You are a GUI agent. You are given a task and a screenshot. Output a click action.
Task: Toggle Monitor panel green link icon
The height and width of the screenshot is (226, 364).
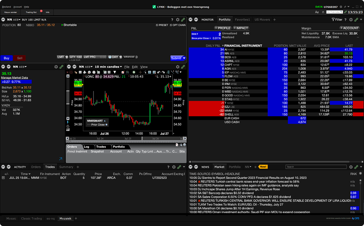coord(356,20)
